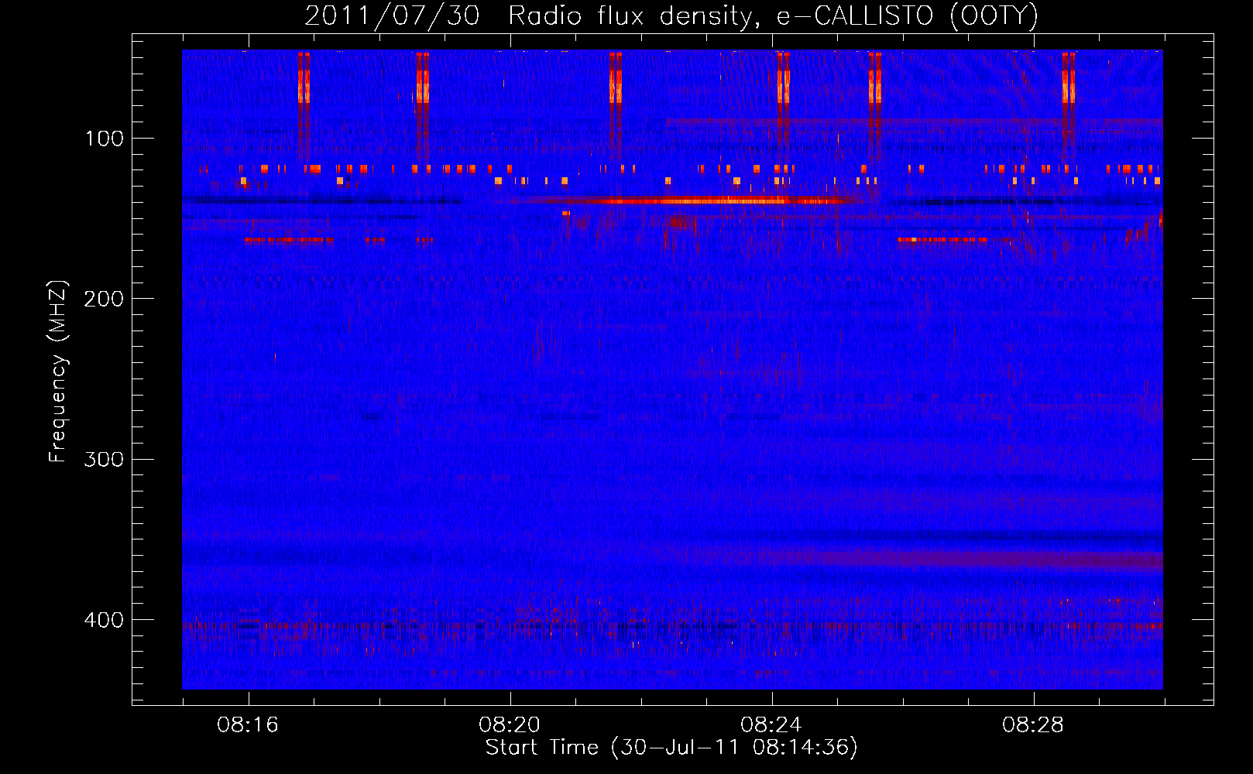Click the '08:20' time tick label

click(510, 725)
